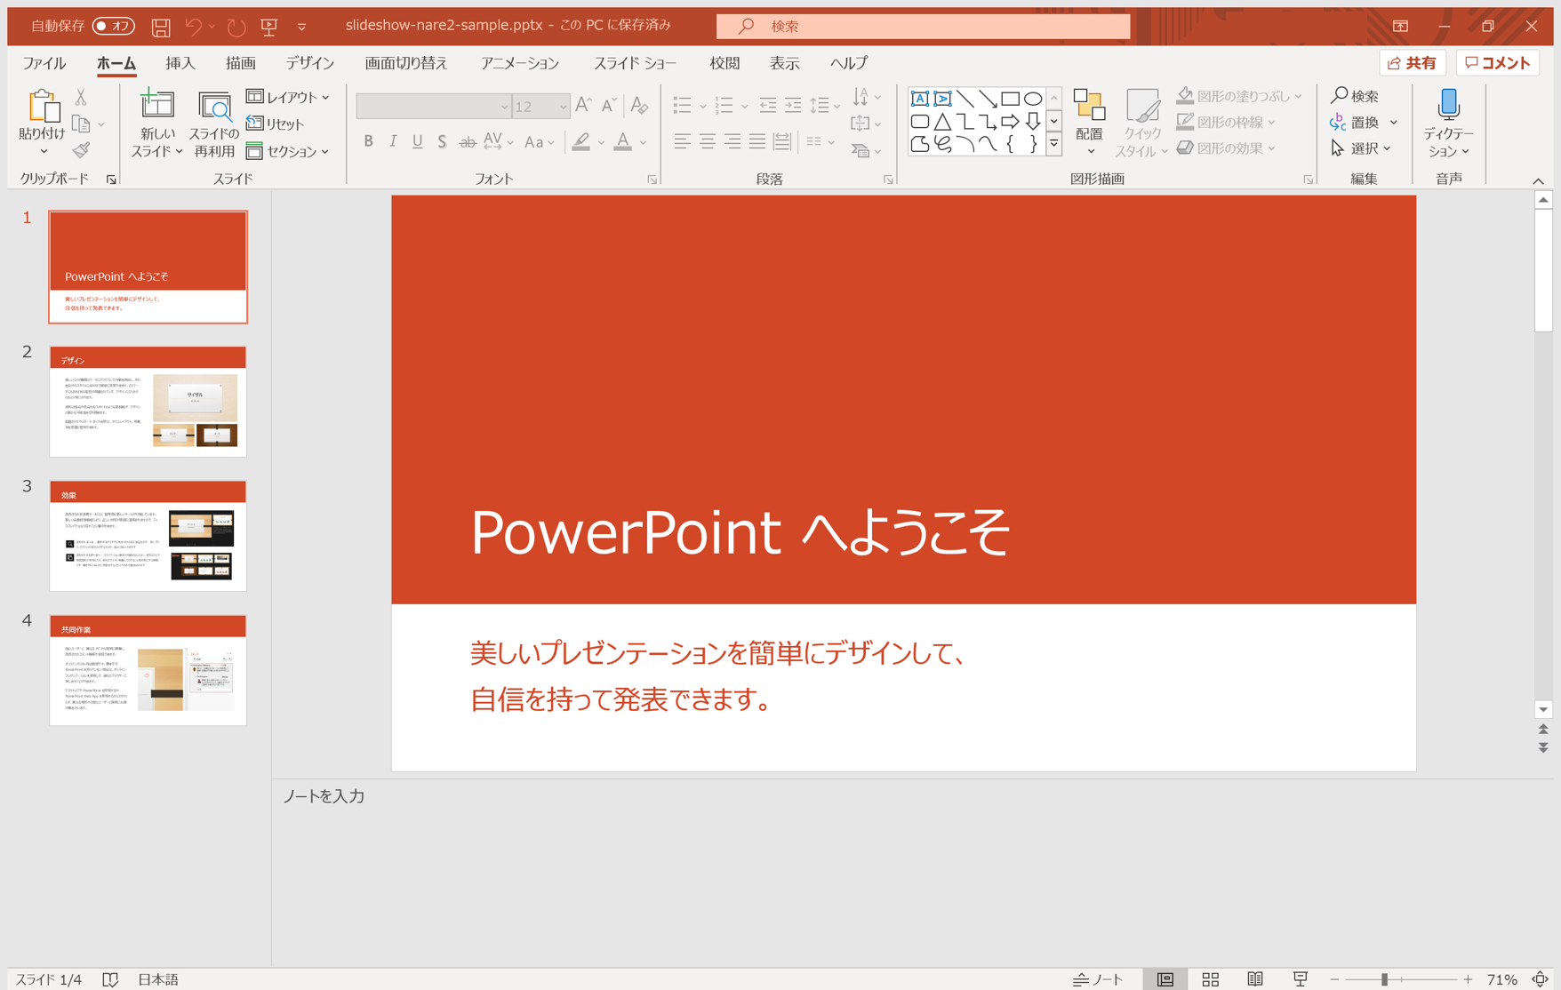Decrease font size icon
Viewport: 1561px width, 990px height.
(x=609, y=106)
